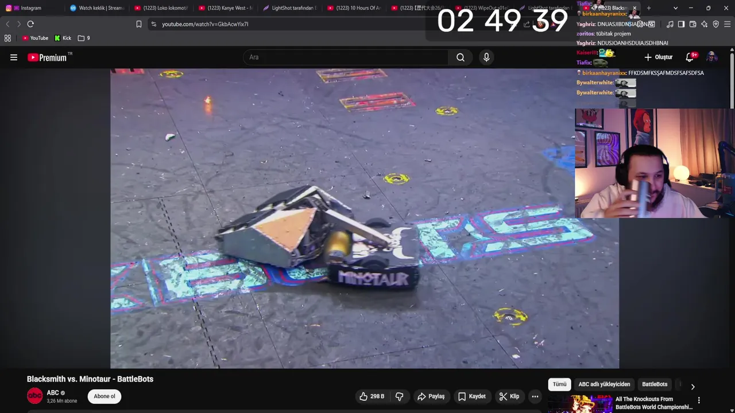This screenshot has width=735, height=413.
Task: Click the Oluştur create button
Action: point(659,57)
